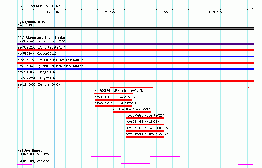Click the left arrow of the ruler
This screenshot has height=168, width=262.
[x=18, y=9]
